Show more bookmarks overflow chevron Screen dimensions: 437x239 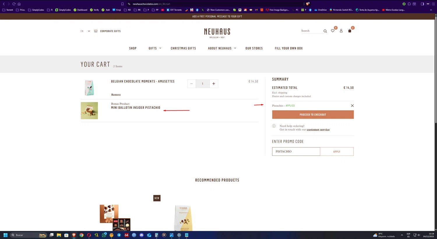(431, 10)
